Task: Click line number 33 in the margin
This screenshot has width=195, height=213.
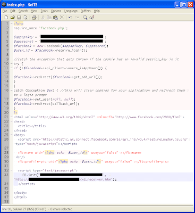Action: point(6,175)
